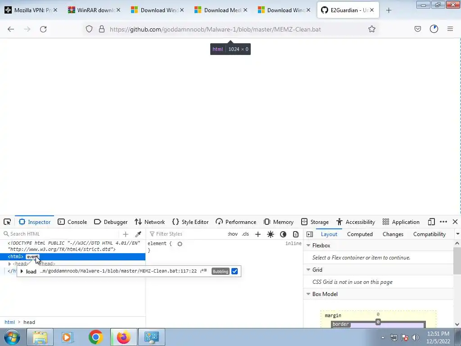Open the Firefox application menu
This screenshot has width=461, height=346.
pyautogui.click(x=450, y=29)
